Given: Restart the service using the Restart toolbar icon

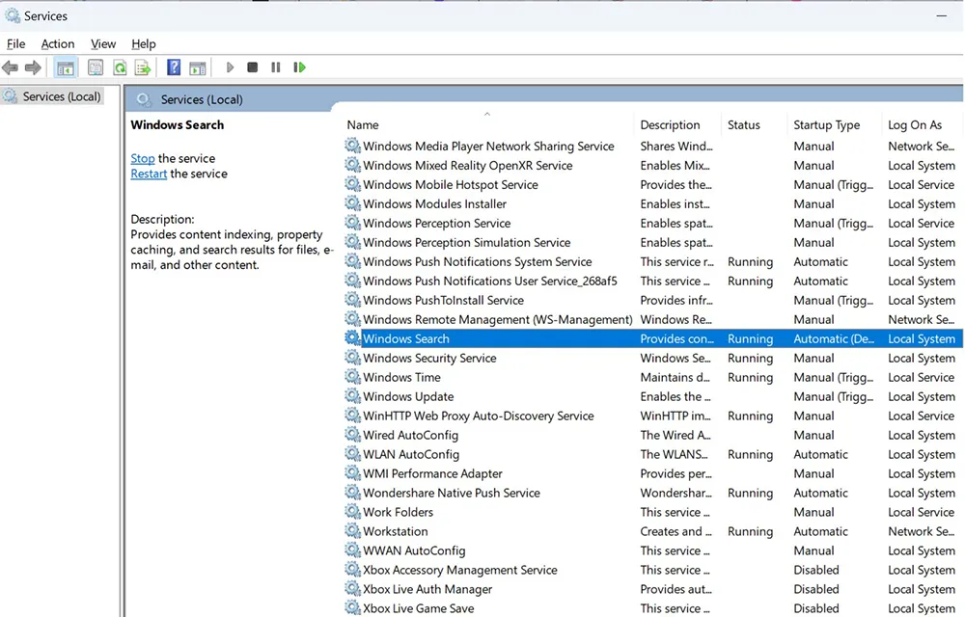Looking at the screenshot, I should pos(299,67).
